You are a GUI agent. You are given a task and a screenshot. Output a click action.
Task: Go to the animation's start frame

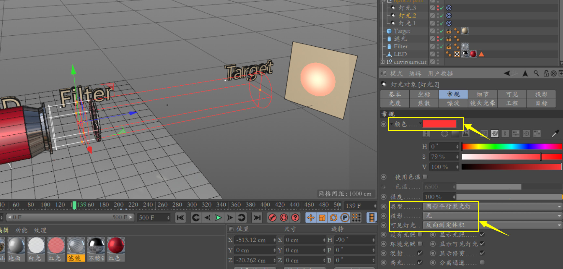[x=180, y=217]
